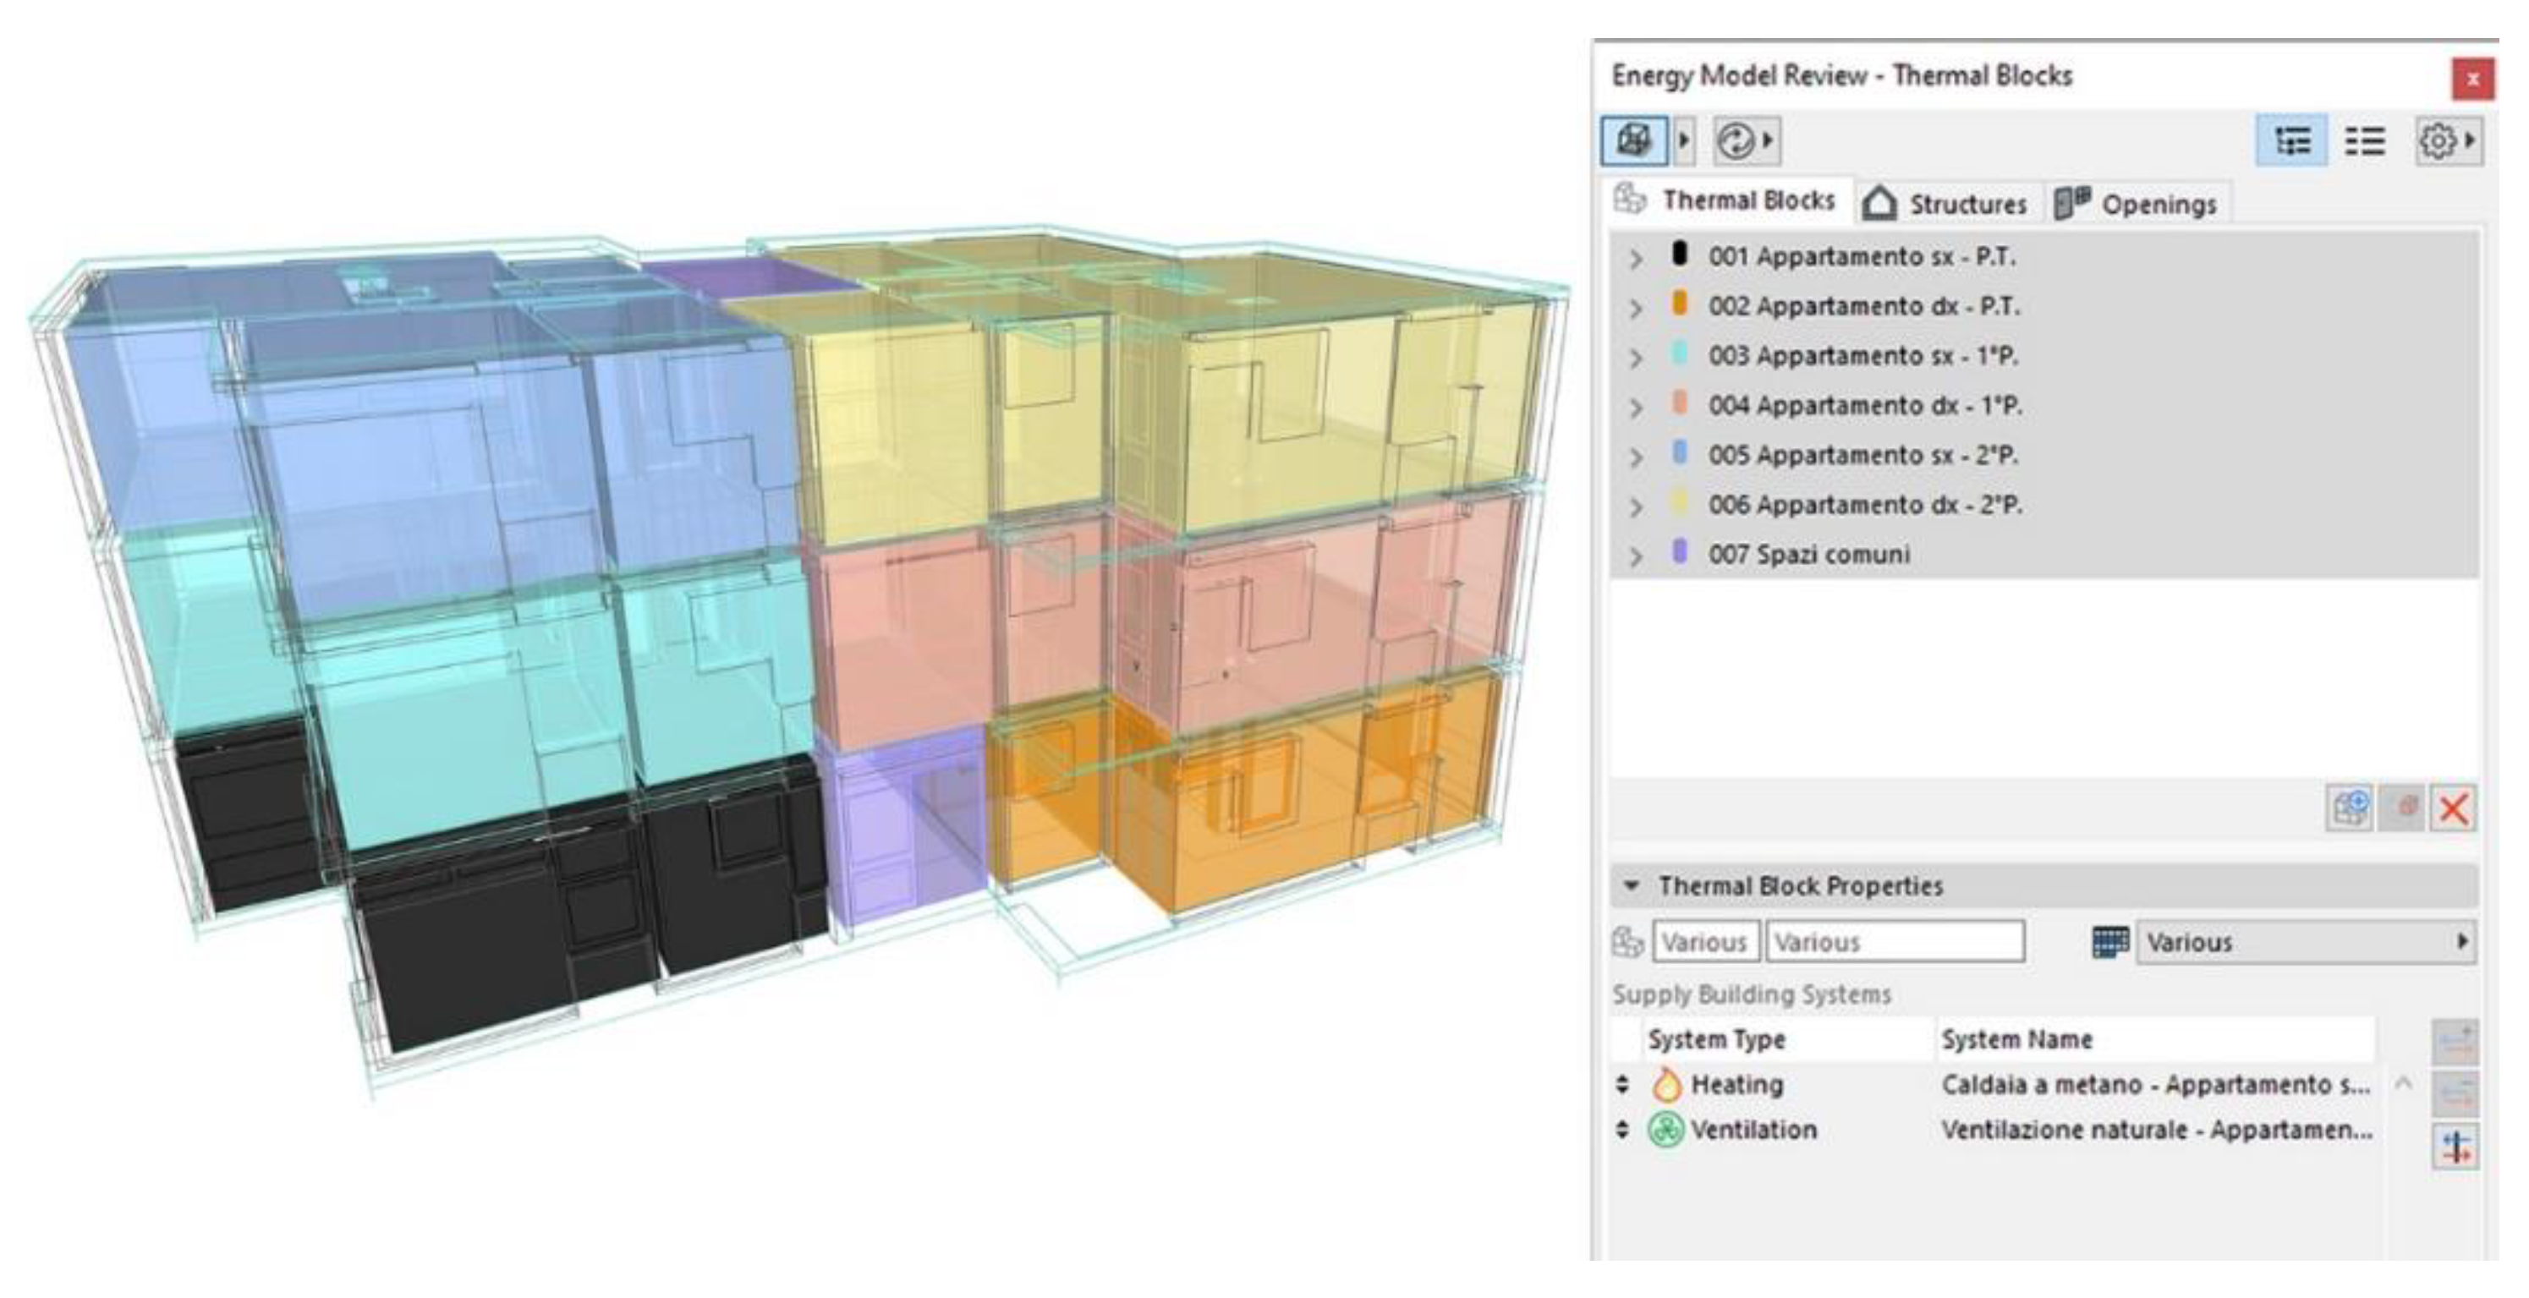Select the Heating system row
This screenshot has height=1298, width=2529.
(x=1736, y=1085)
